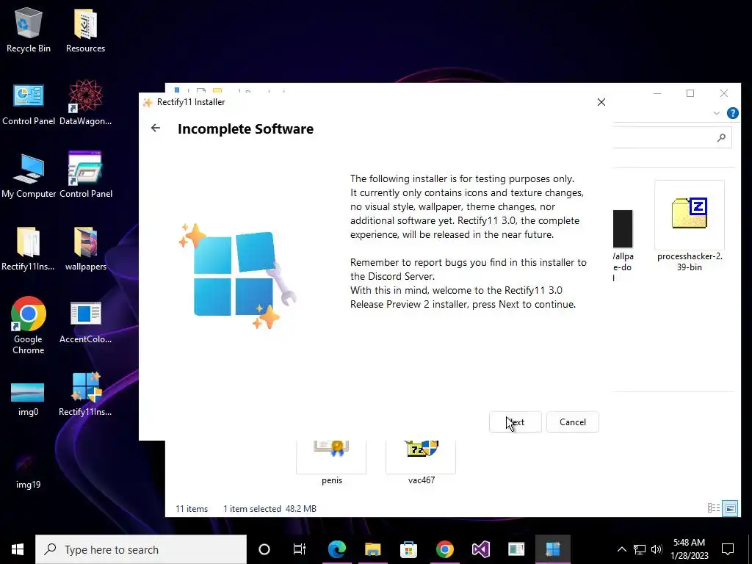Viewport: 752px width, 564px height.
Task: Select the certificate file below the installer
Action: coord(331,461)
